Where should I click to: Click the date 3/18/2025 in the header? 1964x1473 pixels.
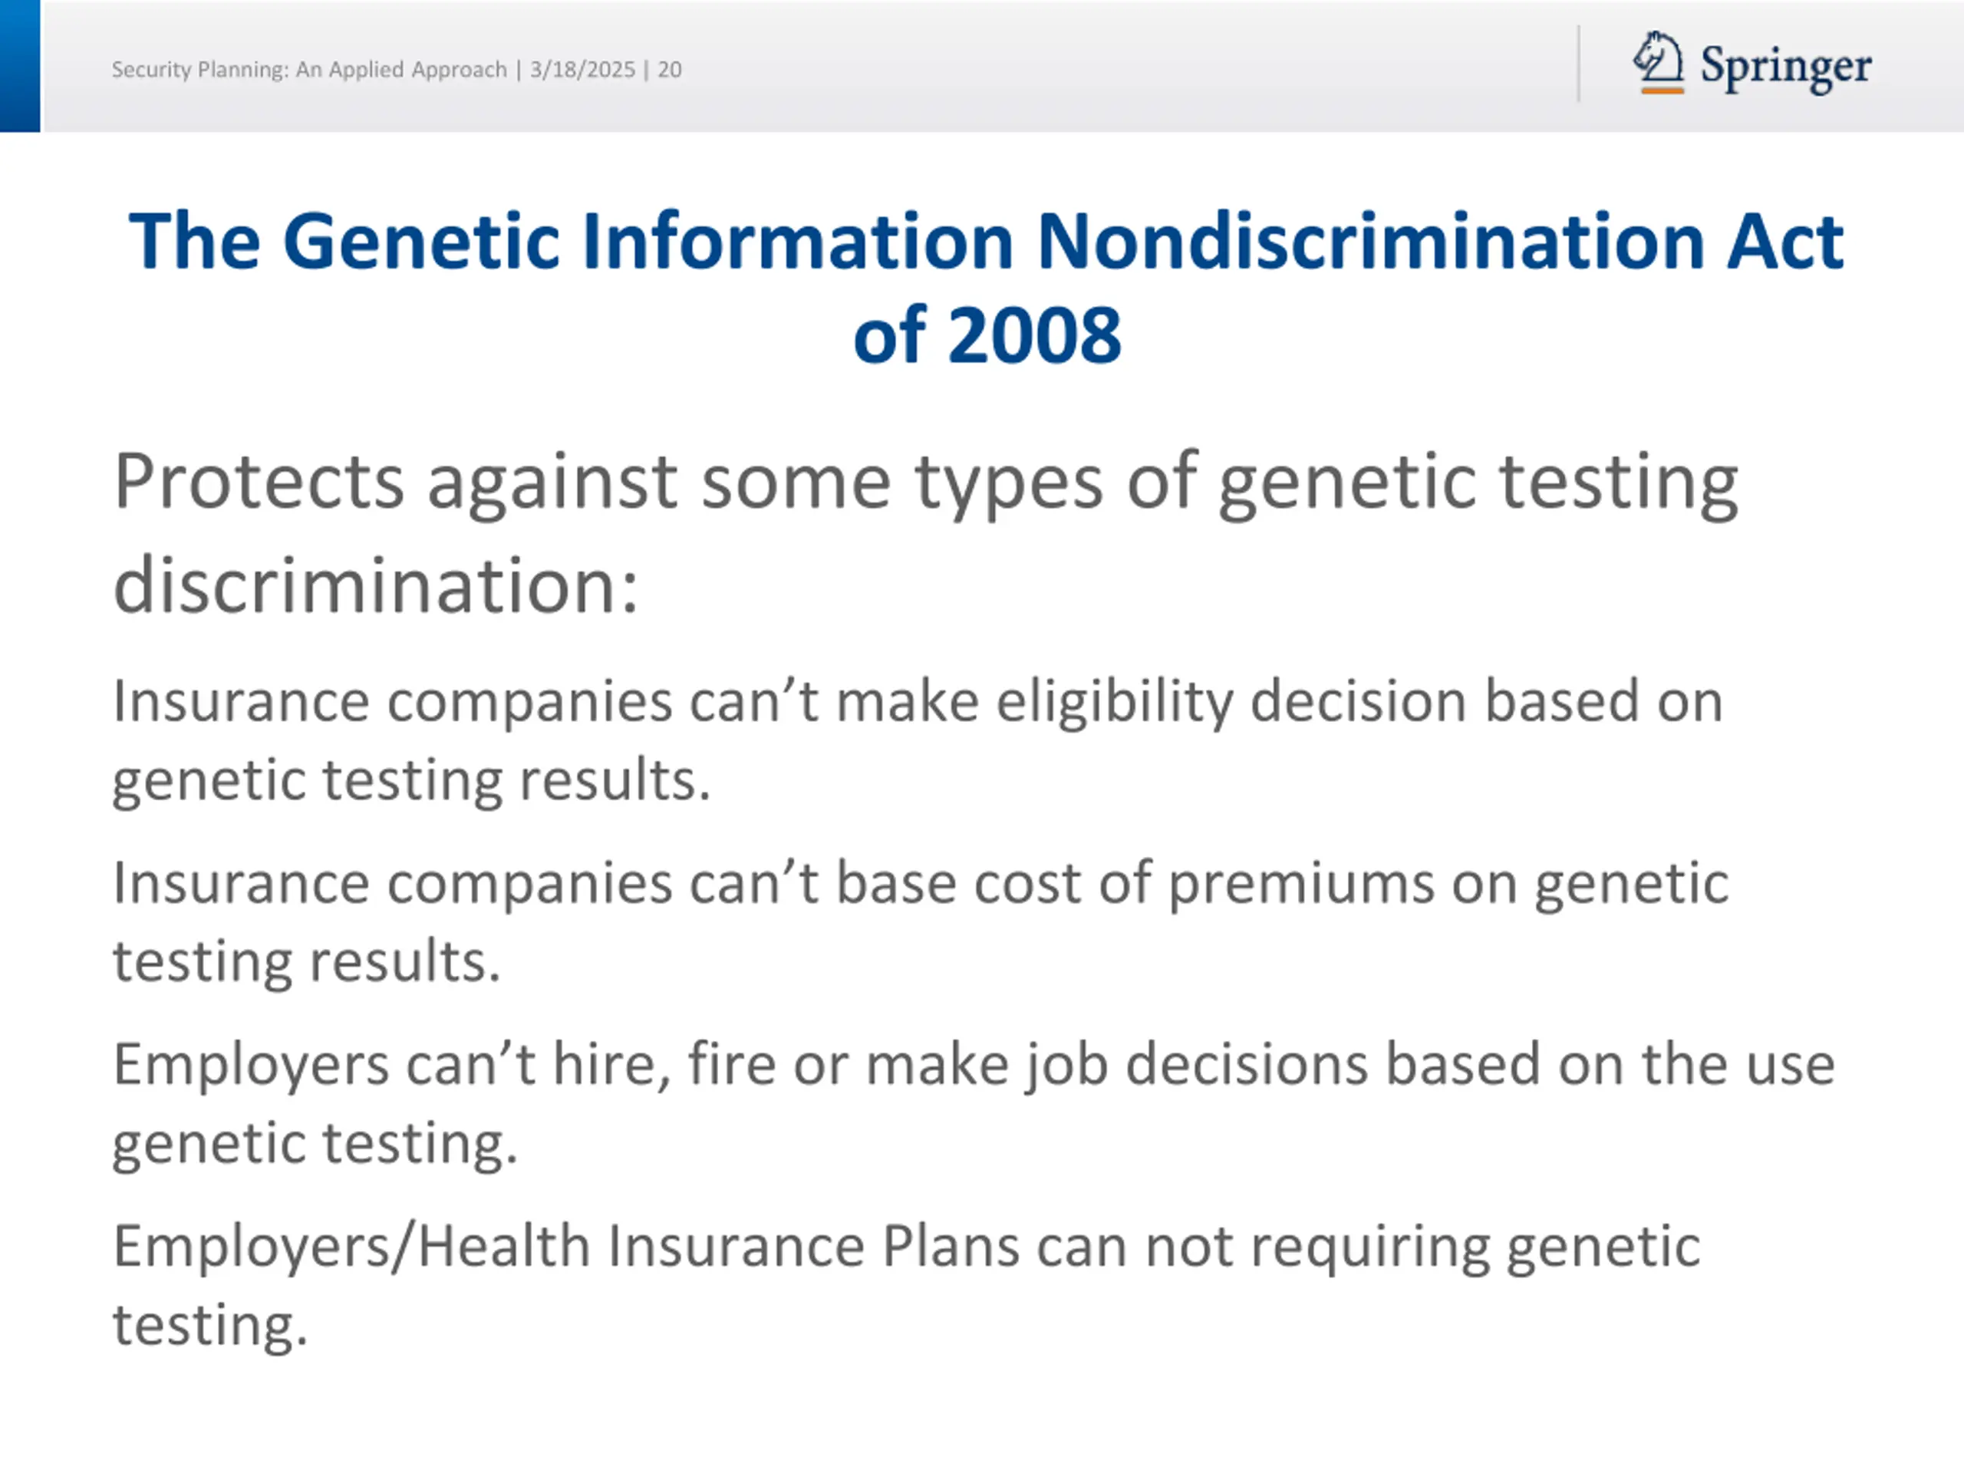[x=582, y=69]
